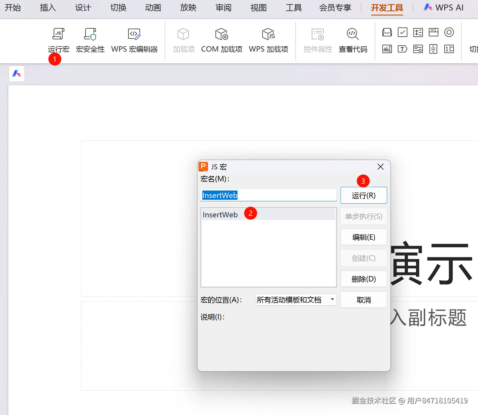
Task: Insert a text box (ab|) control
Action: click(387, 49)
